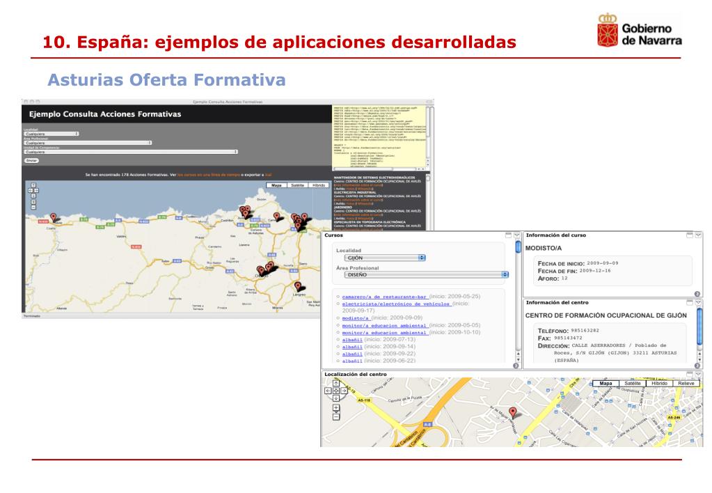Open the Área Profesional dropdown showing DISEÑO

coord(427,274)
